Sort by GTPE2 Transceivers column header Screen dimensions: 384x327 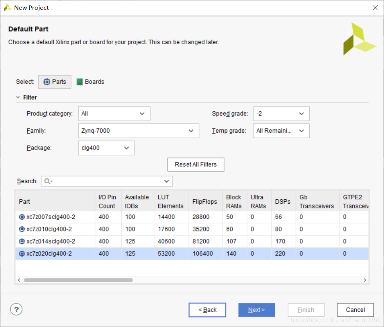point(354,201)
